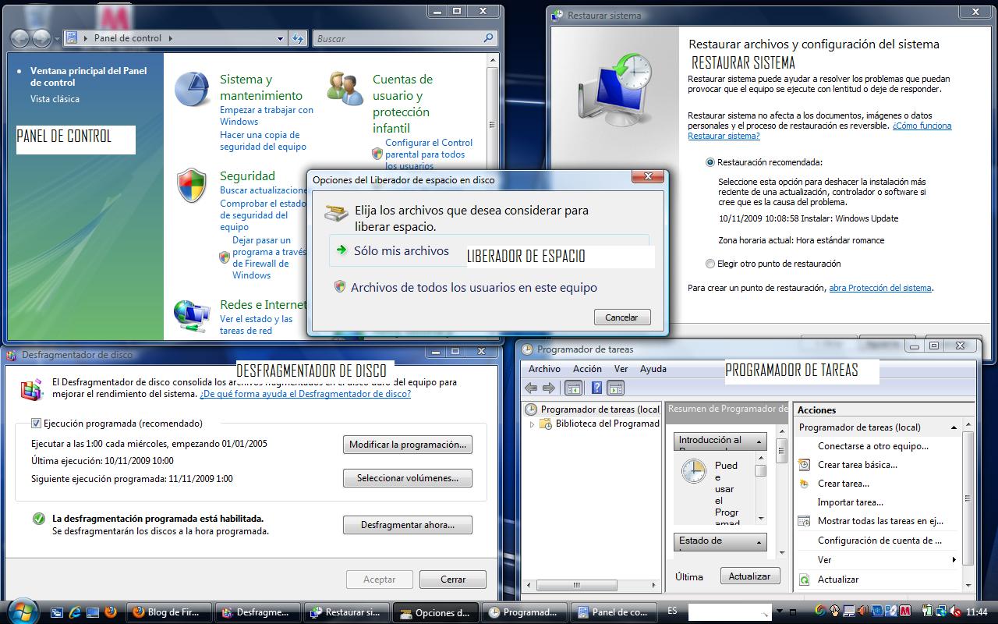Collapse the Programador de tareas (local) actions group
The width and height of the screenshot is (998, 624).
[x=954, y=427]
